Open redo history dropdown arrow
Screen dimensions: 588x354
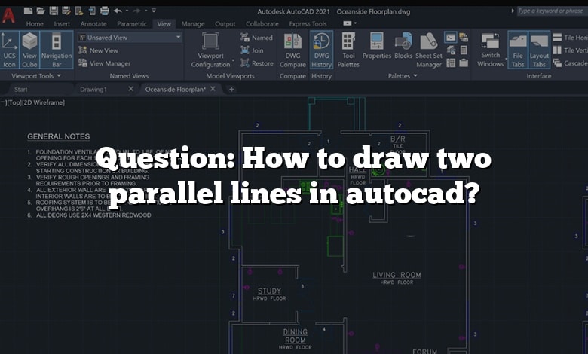click(x=146, y=11)
